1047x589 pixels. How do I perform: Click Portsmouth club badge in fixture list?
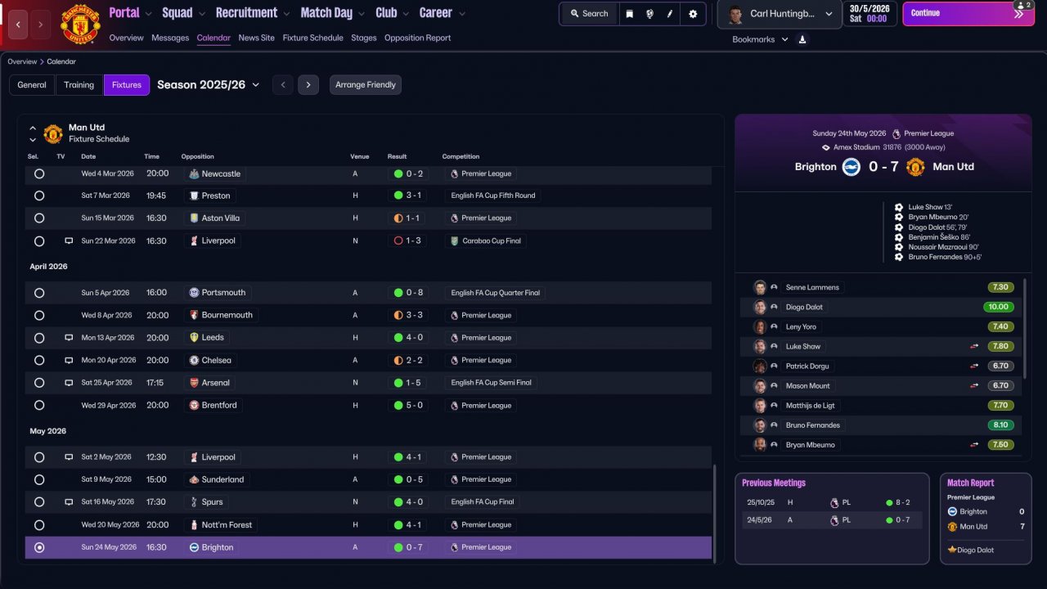(x=194, y=293)
